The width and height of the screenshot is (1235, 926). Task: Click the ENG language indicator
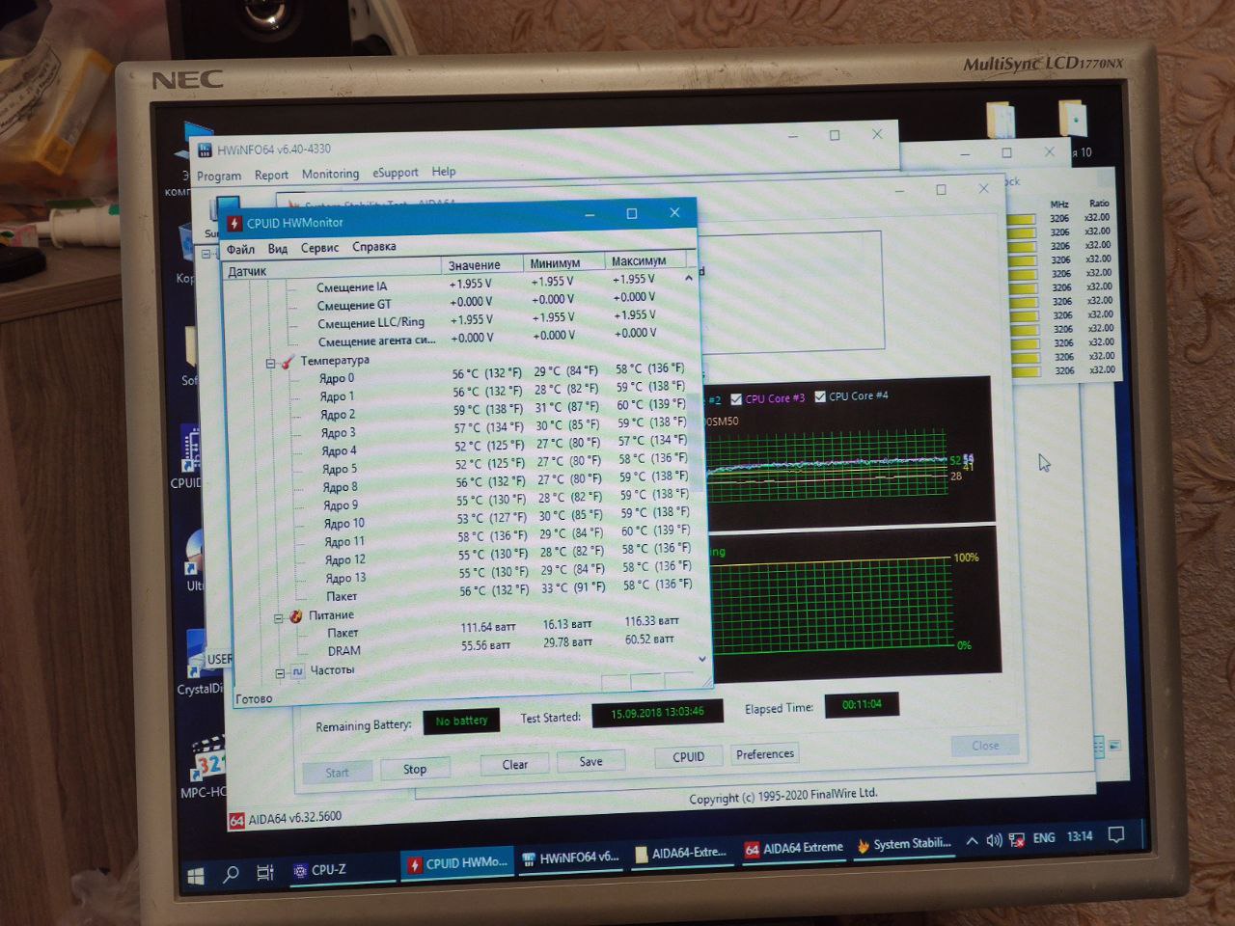click(x=1044, y=838)
